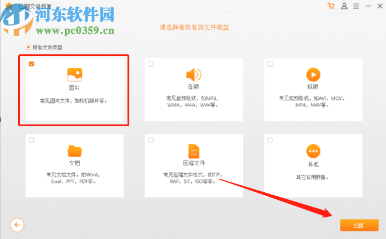
Task: Click the document folder icon
Action: click(x=75, y=151)
